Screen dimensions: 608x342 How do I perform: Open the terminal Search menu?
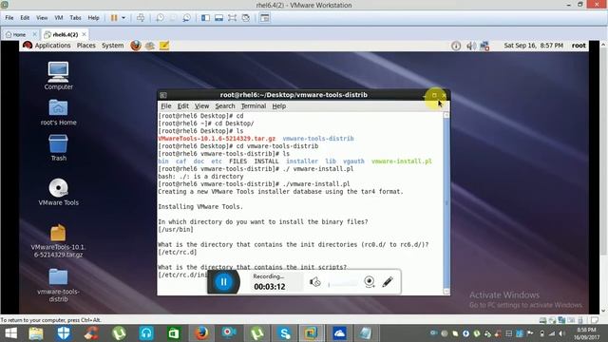pos(225,106)
